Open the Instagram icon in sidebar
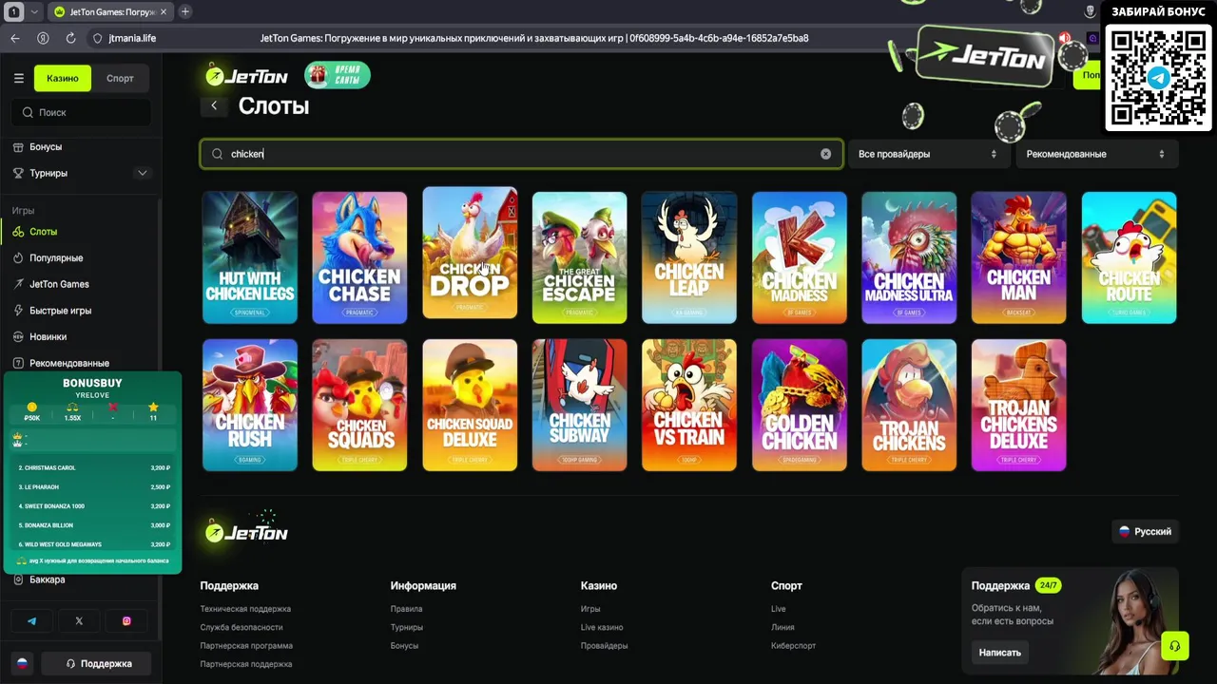The image size is (1217, 684). 126,621
